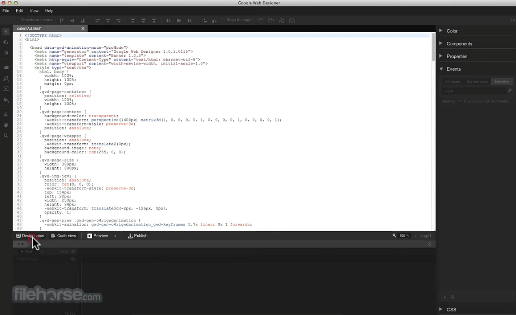Select the 3D stage rotate tool

pos(6,53)
